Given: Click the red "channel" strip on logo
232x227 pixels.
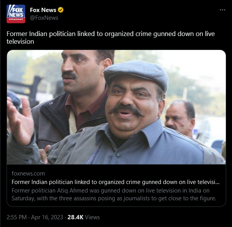Looking at the screenshot, I should (16, 20).
